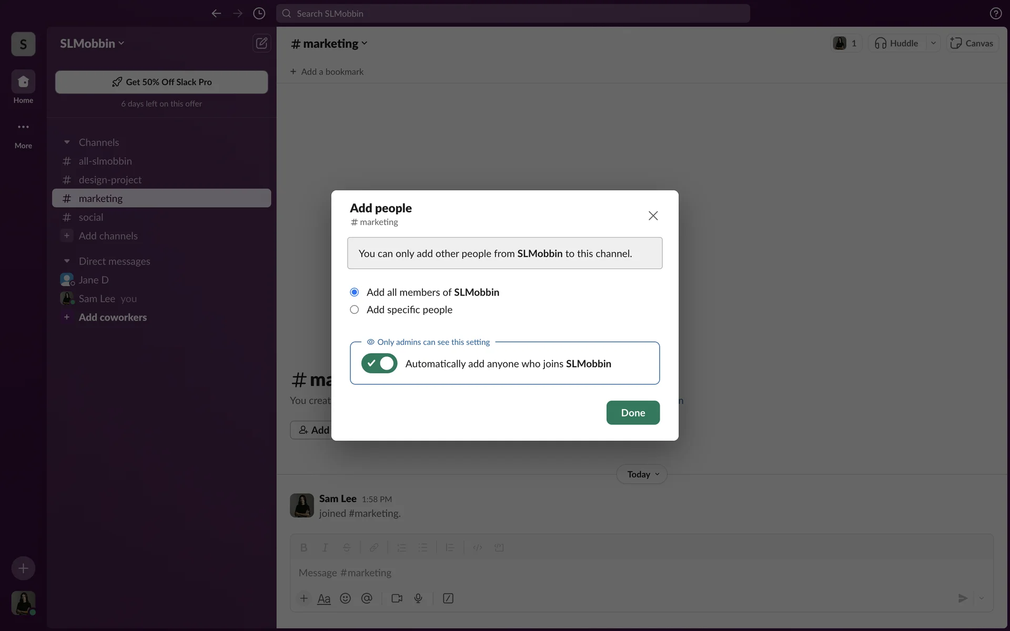
Task: Select Add specific people option
Action: 355,310
